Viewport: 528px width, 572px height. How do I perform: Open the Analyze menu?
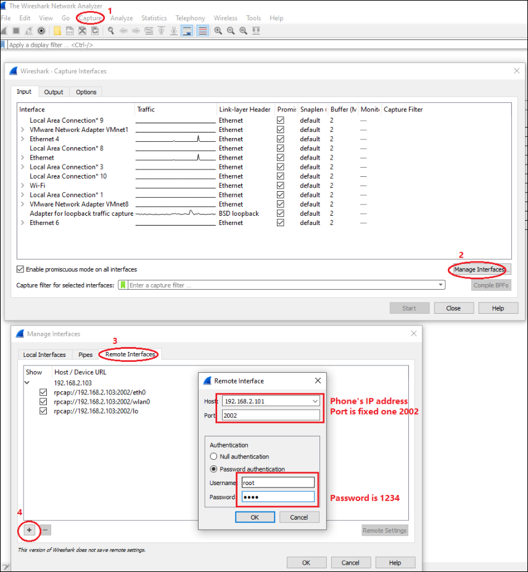[122, 18]
